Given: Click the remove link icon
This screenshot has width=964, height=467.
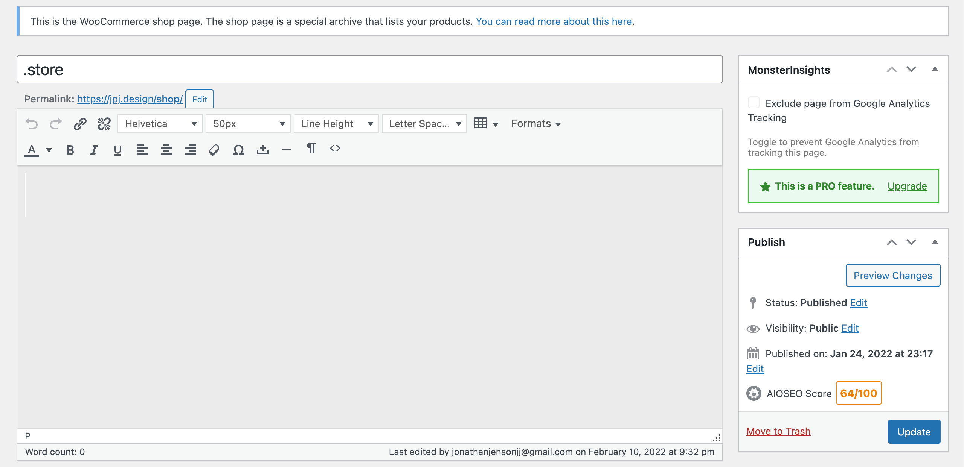Looking at the screenshot, I should click(104, 124).
